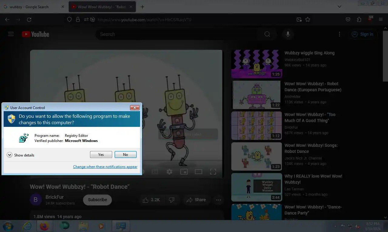The image size is (388, 232).
Task: Close the wubbzy Google Search tab
Action: pos(63,7)
